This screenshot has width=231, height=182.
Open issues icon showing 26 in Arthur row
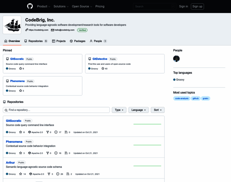point(58,174)
